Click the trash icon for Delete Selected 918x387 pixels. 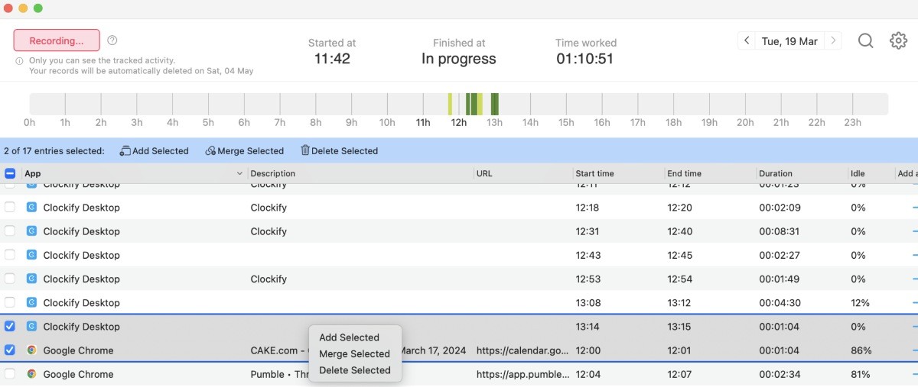pyautogui.click(x=305, y=150)
